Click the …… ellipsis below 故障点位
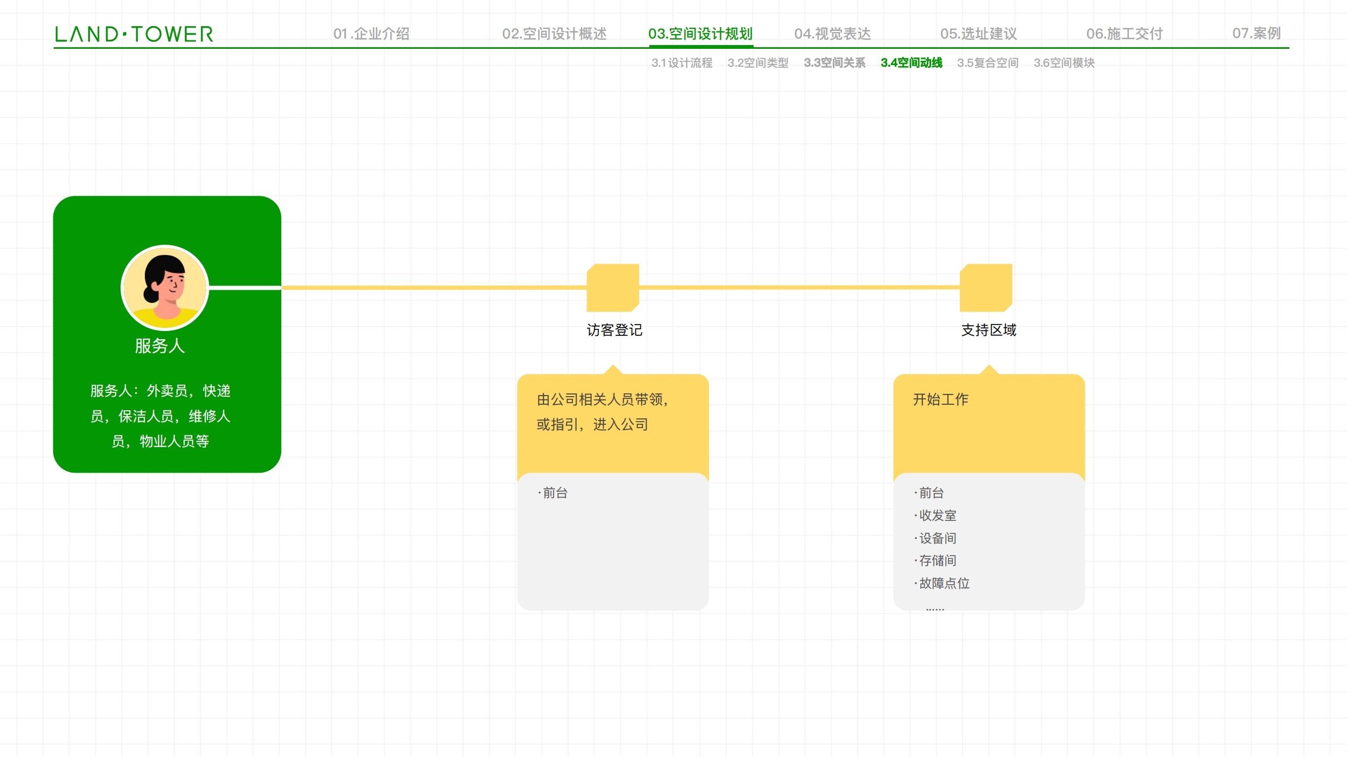 click(x=935, y=609)
